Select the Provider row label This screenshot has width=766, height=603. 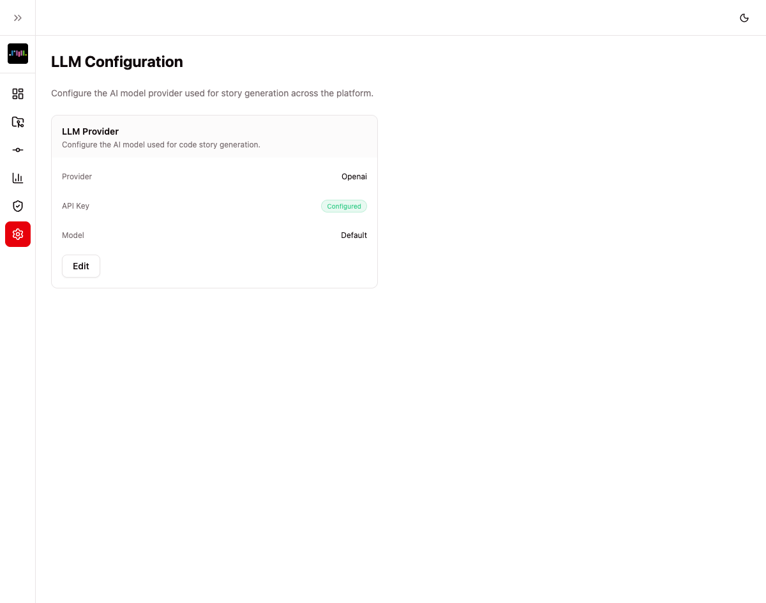point(77,177)
